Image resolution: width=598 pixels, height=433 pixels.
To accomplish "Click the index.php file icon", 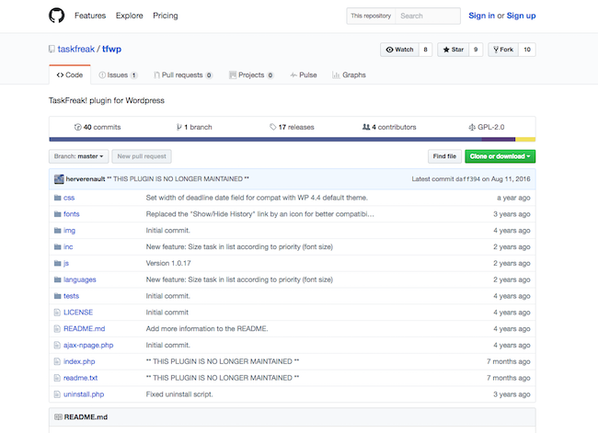I will [57, 361].
